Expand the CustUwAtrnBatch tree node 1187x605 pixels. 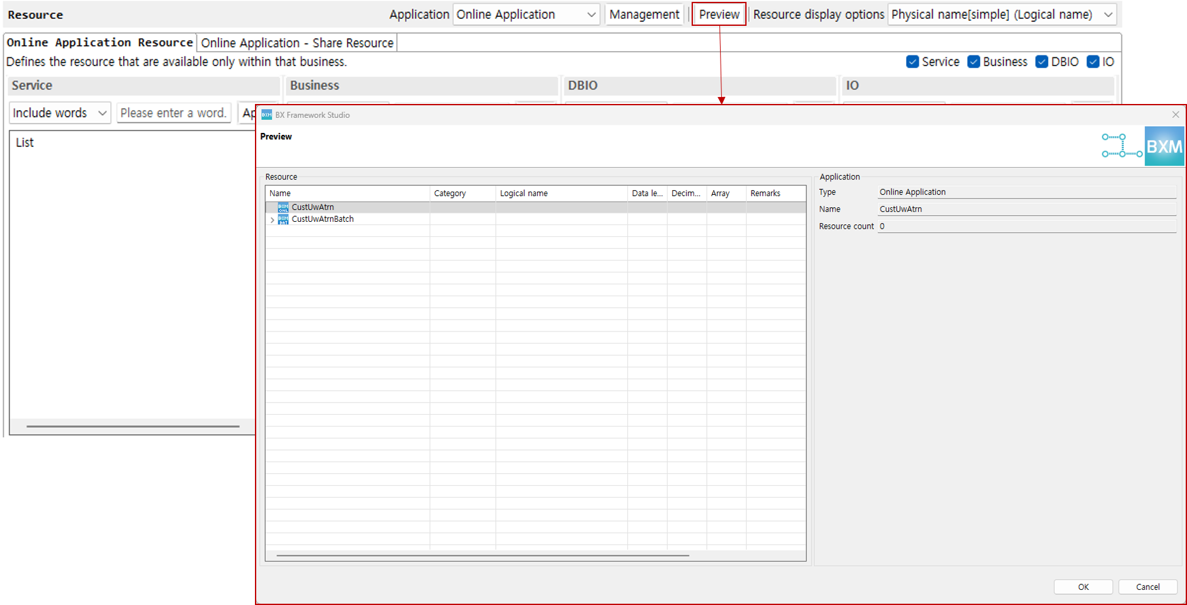(272, 219)
